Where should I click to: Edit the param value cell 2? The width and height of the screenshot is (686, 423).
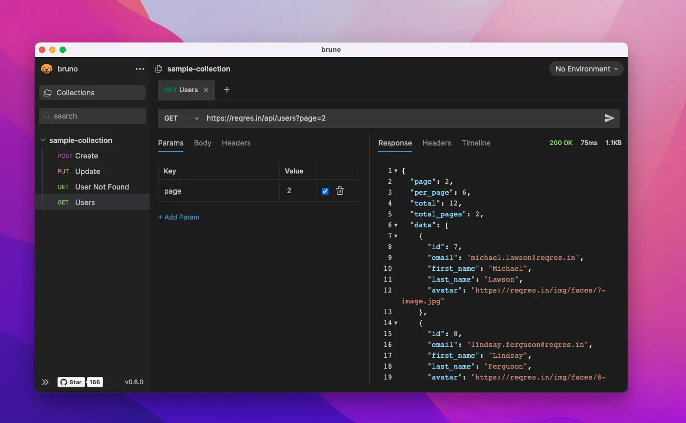(298, 191)
